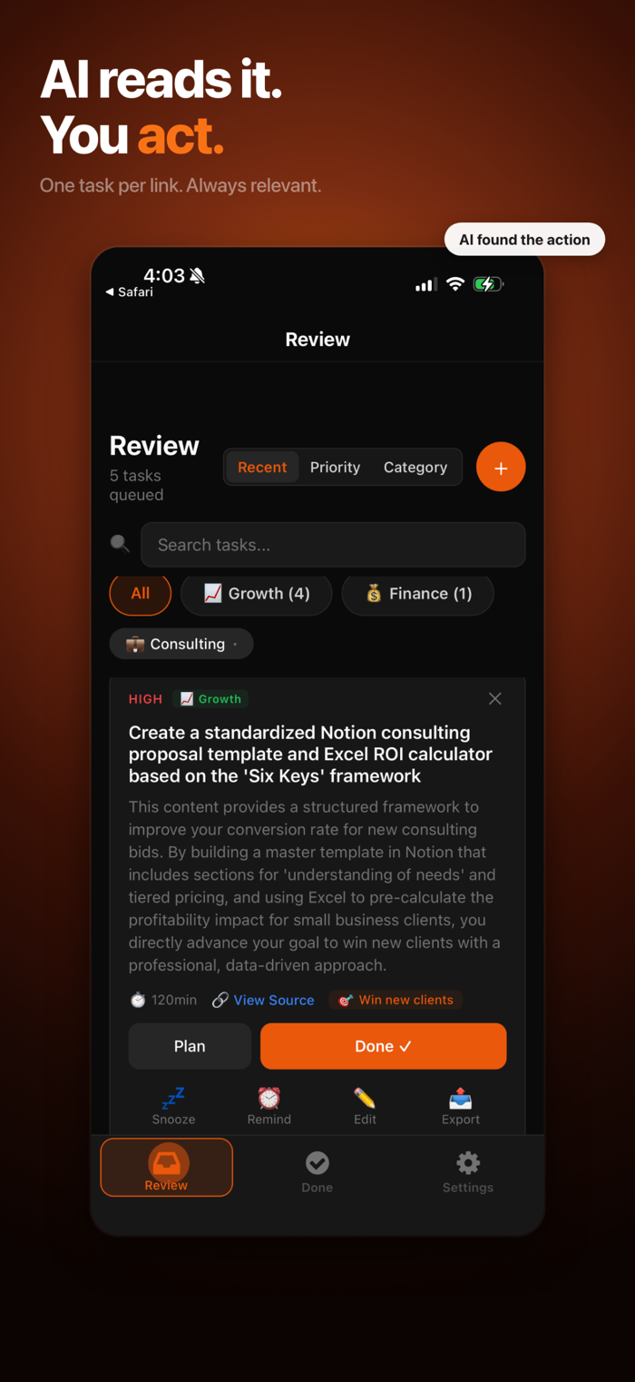
Task: Switch sorting to Category
Action: tap(415, 467)
